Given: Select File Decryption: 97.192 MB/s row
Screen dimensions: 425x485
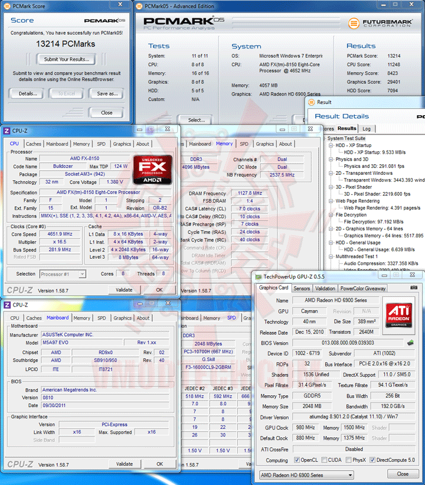Looking at the screenshot, I should (x=374, y=222).
